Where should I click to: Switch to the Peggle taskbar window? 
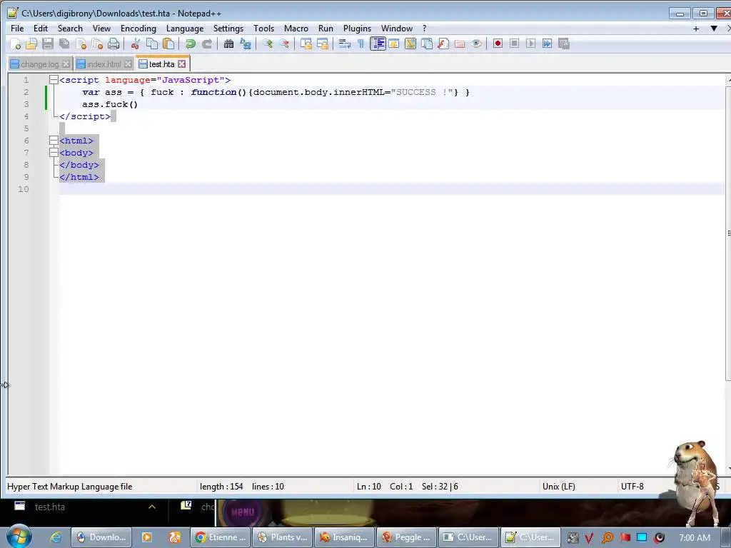(406, 537)
